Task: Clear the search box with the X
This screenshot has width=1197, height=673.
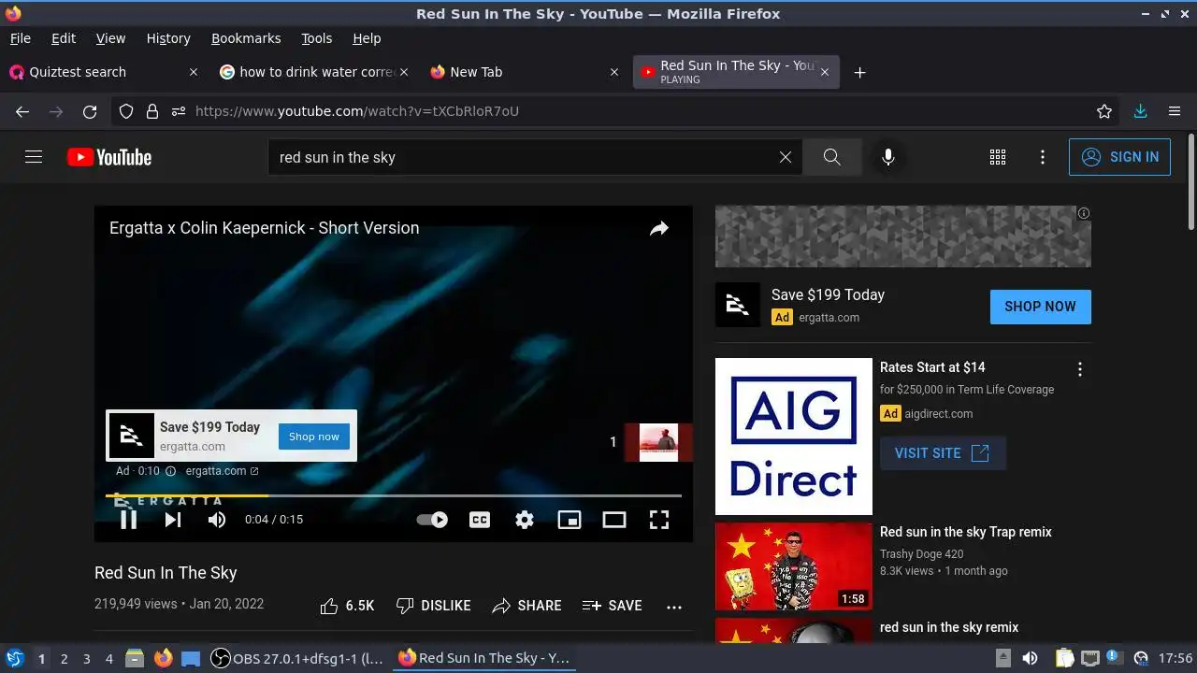Action: (786, 157)
